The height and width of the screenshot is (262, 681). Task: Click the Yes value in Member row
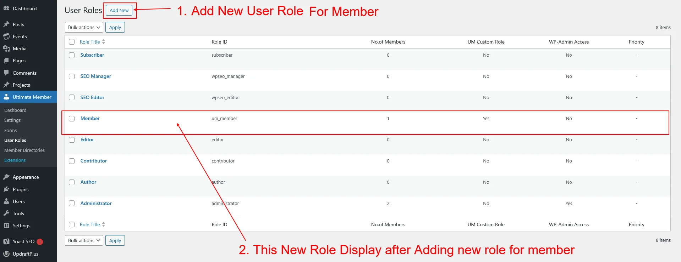[486, 119]
